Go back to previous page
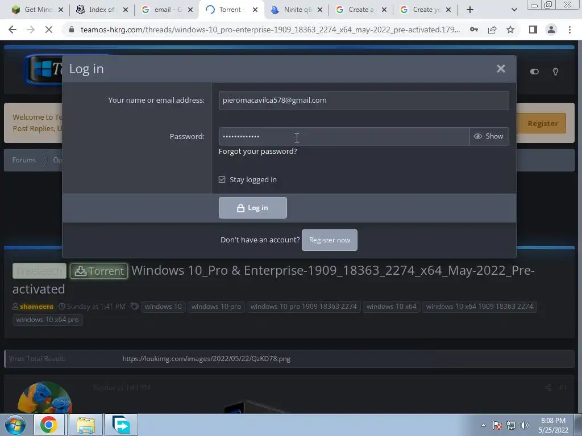Image resolution: width=582 pixels, height=436 pixels. click(13, 30)
